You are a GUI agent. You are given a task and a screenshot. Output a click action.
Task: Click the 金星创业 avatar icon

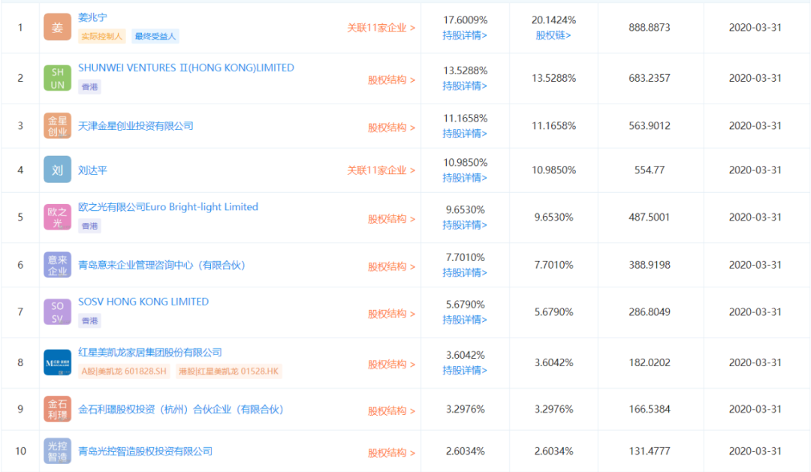[x=57, y=125]
